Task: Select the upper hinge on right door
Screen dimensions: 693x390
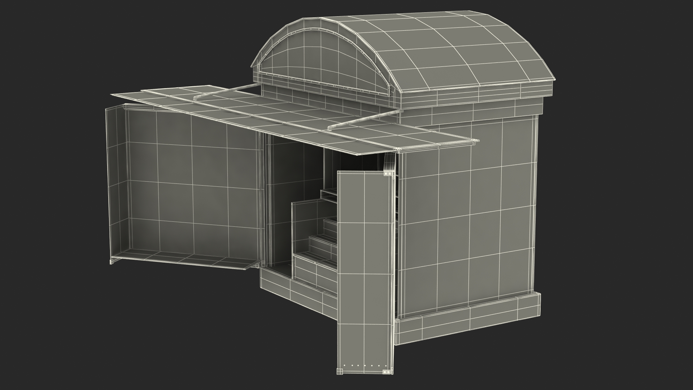Action: 387,174
